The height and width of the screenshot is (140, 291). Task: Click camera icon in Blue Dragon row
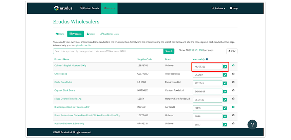coord(233,107)
